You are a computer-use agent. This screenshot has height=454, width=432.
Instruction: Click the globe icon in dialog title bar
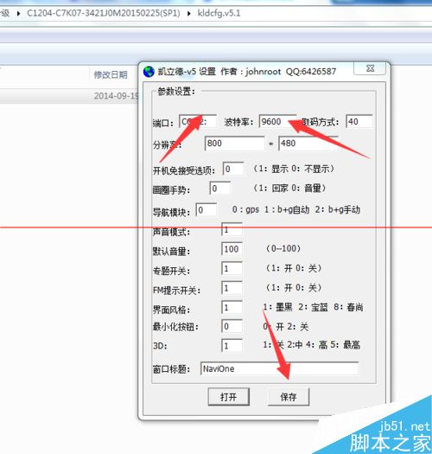click(149, 72)
